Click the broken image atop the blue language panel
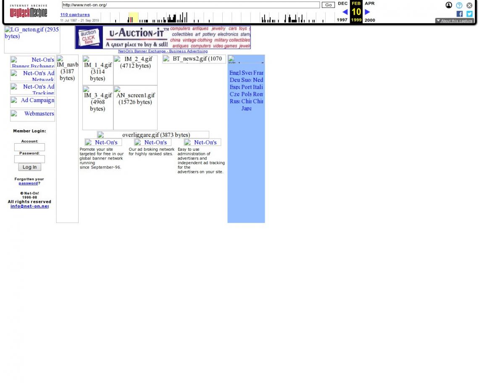 pos(246,59)
